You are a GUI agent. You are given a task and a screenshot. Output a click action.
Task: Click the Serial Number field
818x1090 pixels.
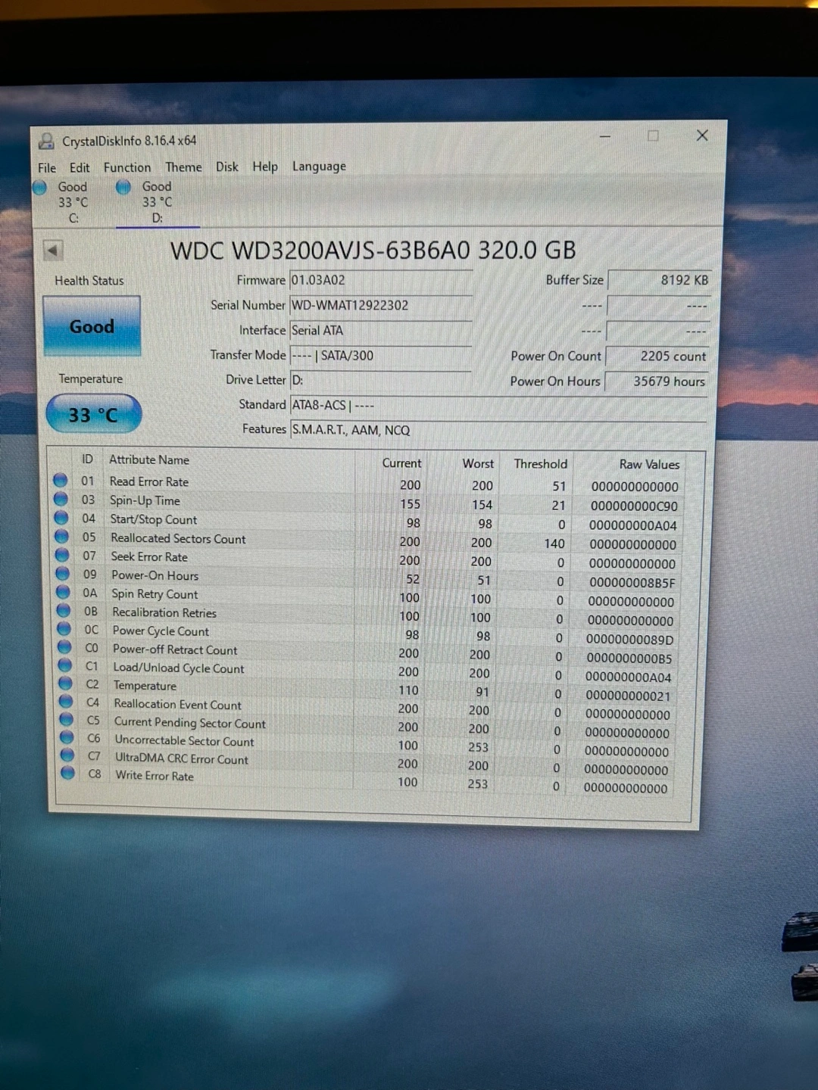pos(381,305)
